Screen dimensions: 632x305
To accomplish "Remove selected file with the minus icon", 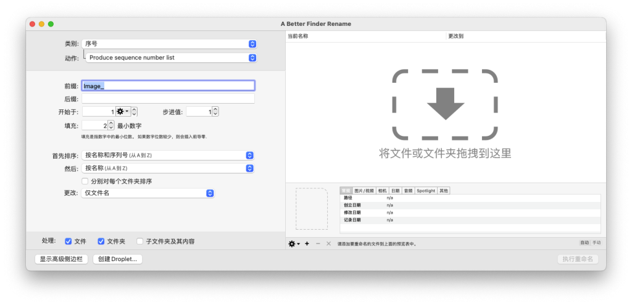I will tap(318, 244).
